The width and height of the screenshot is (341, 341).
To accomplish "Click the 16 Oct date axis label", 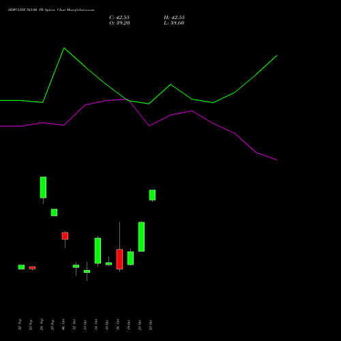I will point(118,325).
